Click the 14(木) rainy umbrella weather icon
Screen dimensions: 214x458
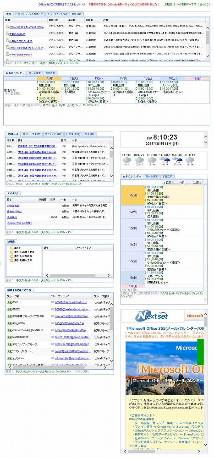coord(165,160)
